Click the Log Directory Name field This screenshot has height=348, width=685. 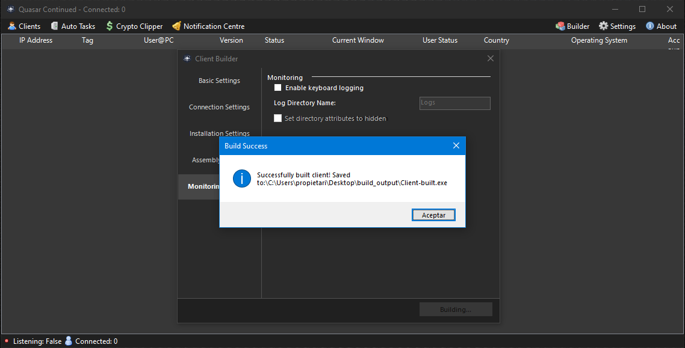pyautogui.click(x=455, y=103)
